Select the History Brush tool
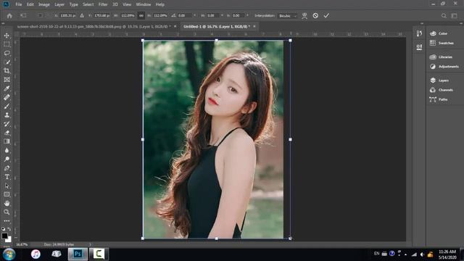Viewport: 464px width, 261px height. pyautogui.click(x=7, y=124)
